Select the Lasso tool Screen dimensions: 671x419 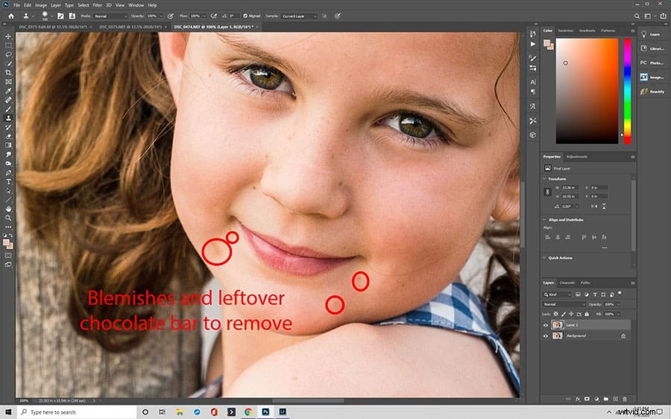coord(8,54)
